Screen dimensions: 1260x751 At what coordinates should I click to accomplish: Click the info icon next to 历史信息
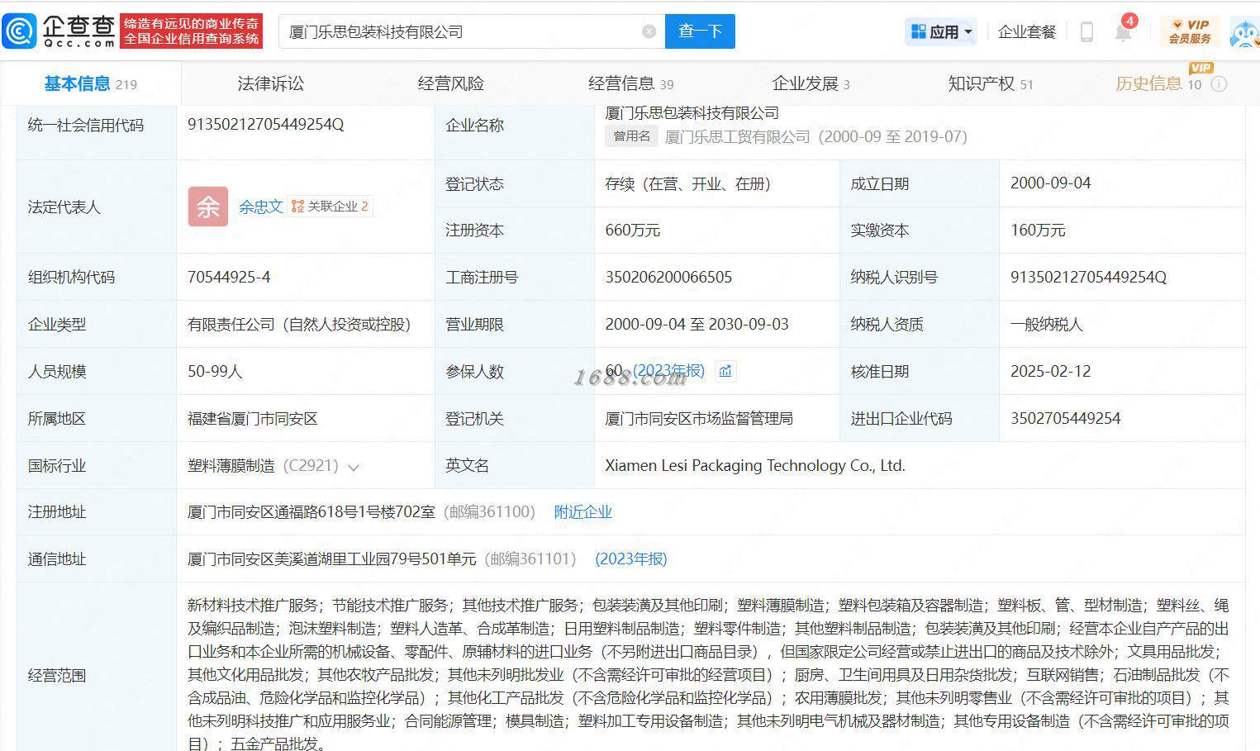click(1219, 83)
